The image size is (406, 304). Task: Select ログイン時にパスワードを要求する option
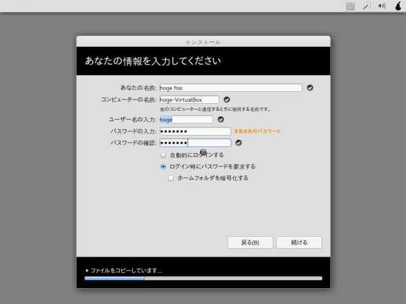164,167
